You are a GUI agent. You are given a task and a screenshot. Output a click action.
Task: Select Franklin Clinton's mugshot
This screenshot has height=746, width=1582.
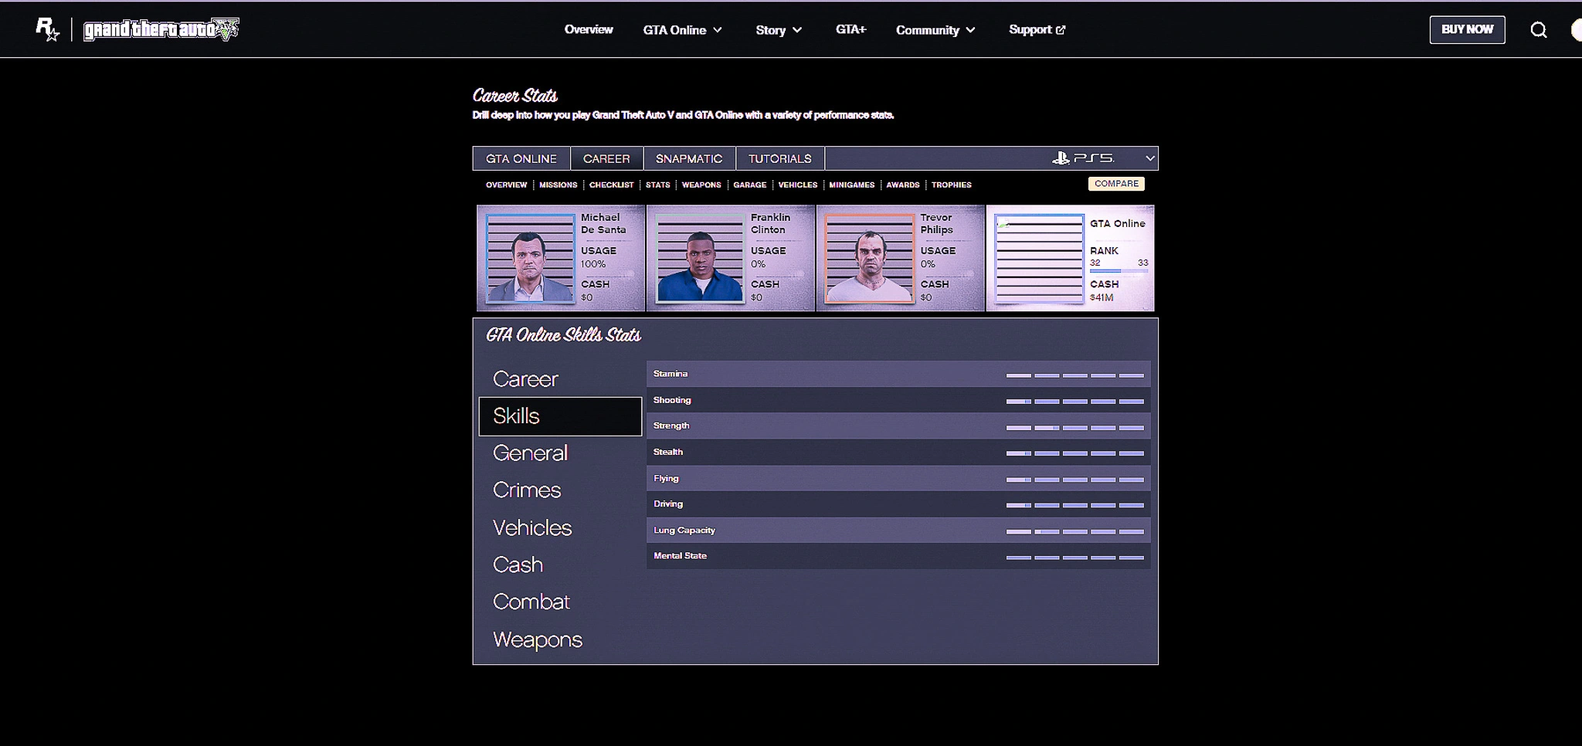[699, 258]
